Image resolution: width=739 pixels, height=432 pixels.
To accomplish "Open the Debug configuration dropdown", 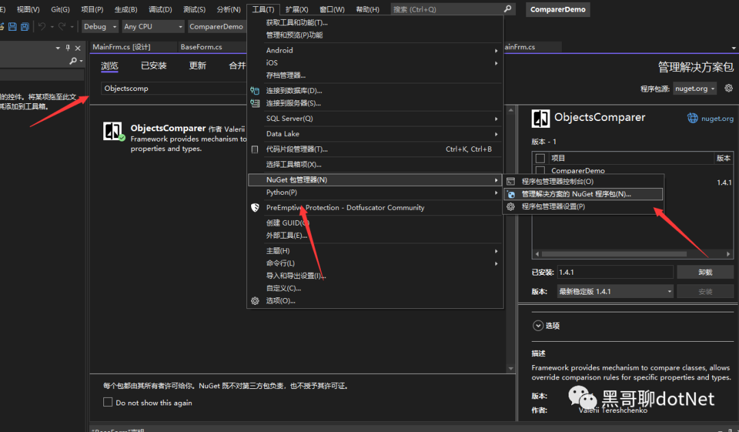I will [100, 27].
